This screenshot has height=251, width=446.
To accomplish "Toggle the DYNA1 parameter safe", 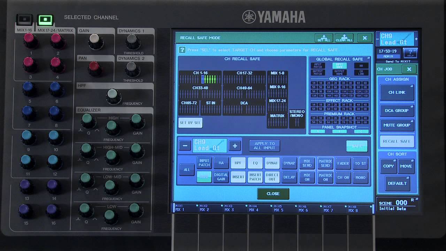I will (272, 163).
